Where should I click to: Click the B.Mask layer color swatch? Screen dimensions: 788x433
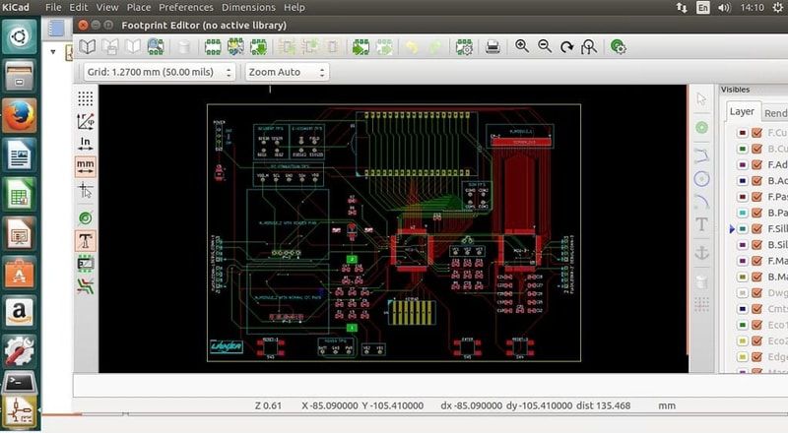coord(743,277)
